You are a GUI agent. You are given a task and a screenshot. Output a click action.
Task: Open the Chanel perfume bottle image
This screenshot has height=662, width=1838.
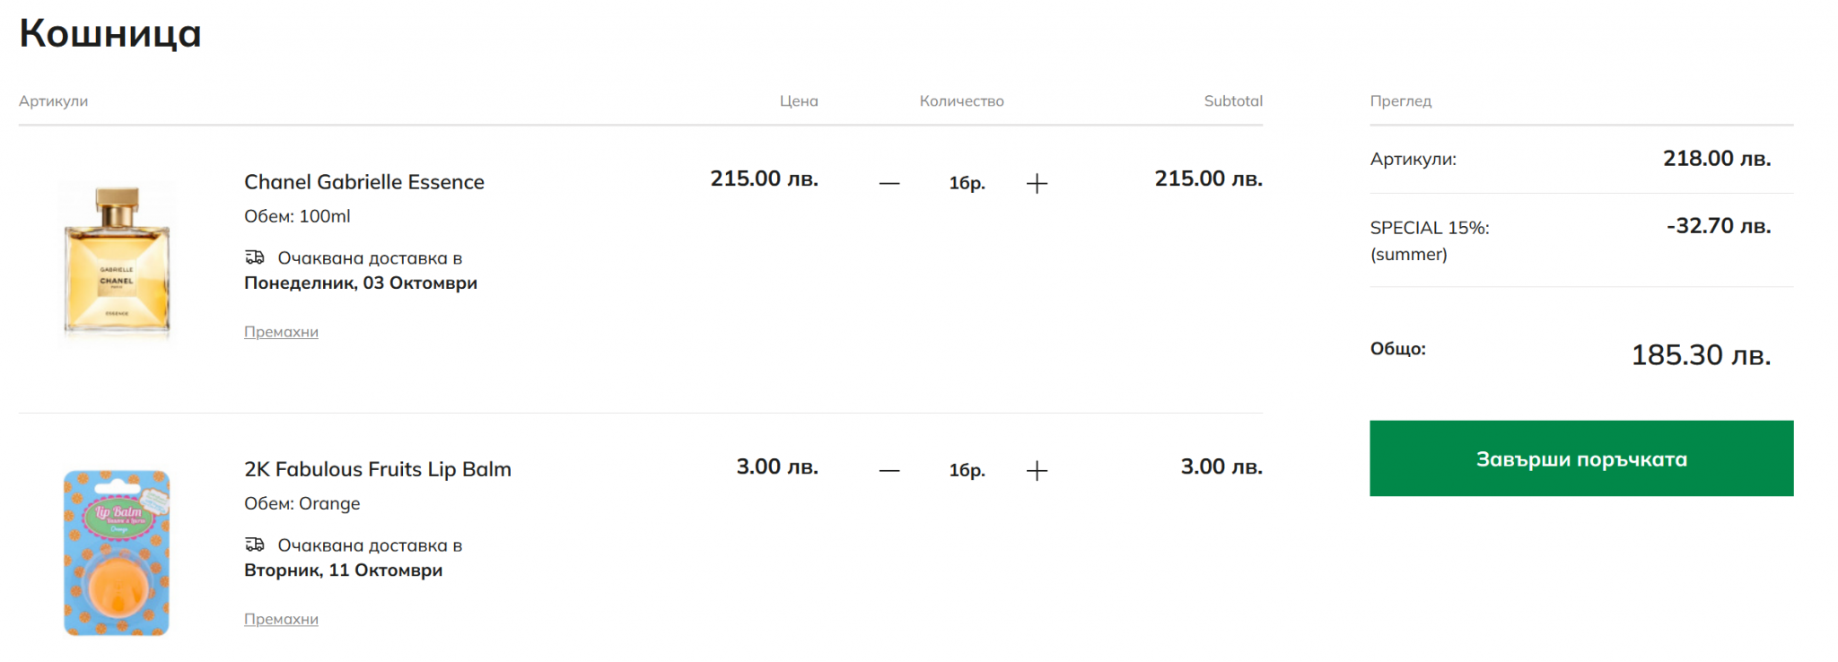[x=117, y=260]
